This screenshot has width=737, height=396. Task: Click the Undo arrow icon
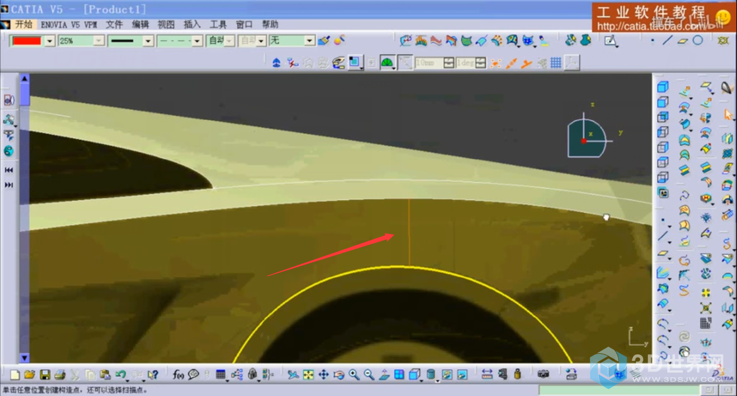[121, 374]
